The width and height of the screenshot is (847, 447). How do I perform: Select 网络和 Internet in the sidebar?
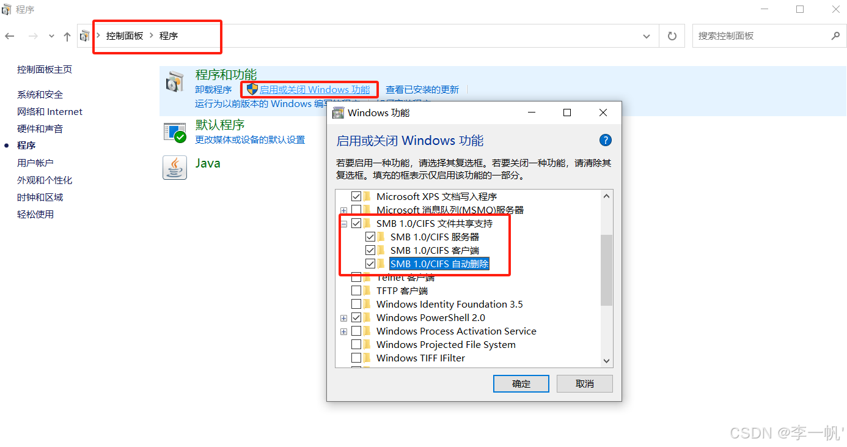(x=50, y=111)
